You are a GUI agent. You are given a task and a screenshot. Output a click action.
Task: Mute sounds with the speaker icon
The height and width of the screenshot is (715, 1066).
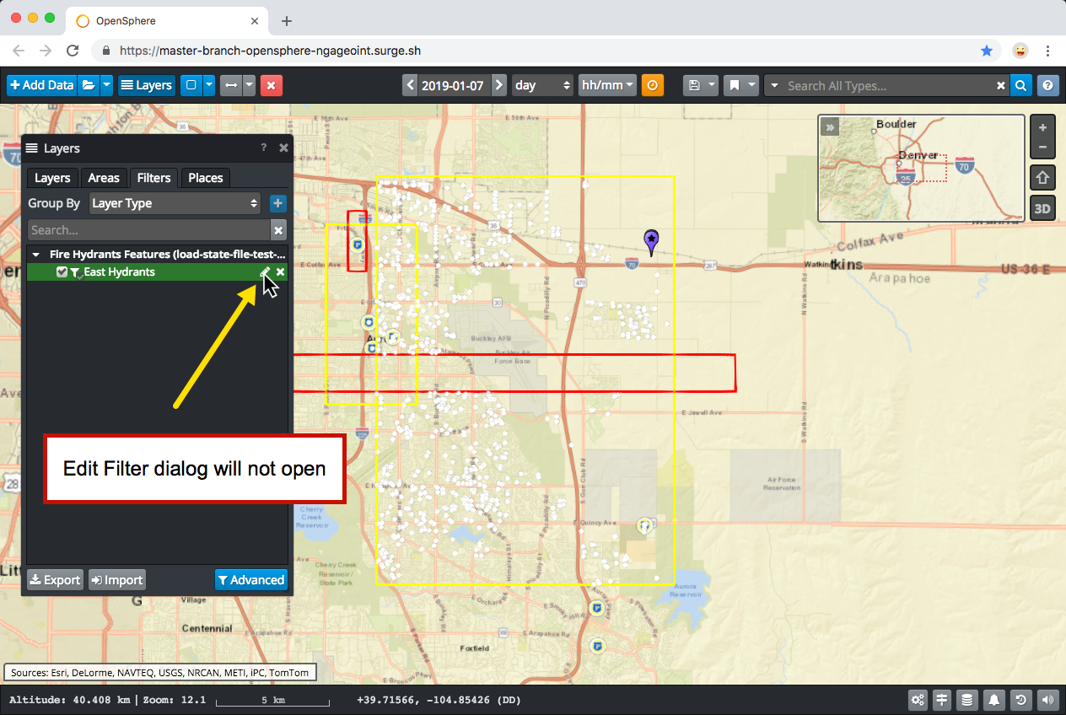pyautogui.click(x=1047, y=700)
